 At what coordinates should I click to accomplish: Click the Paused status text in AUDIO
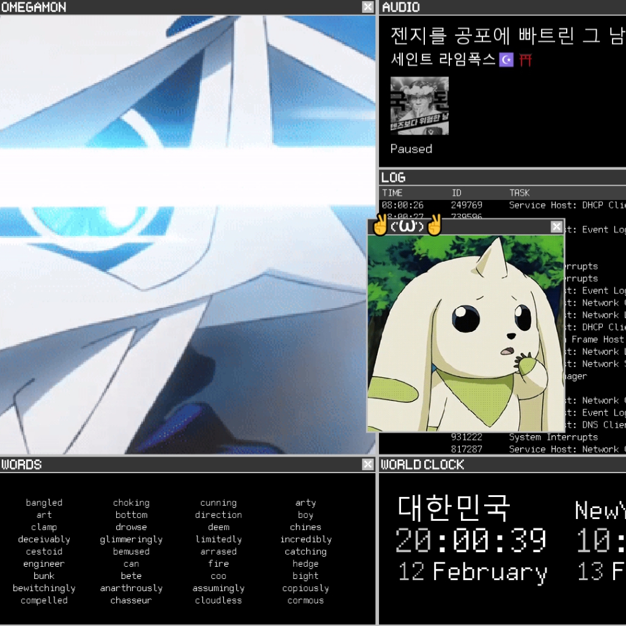pos(411,149)
